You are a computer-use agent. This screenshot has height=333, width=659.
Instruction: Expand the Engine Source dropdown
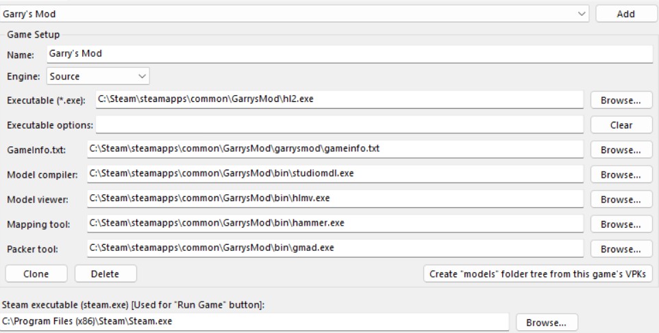[x=98, y=77]
